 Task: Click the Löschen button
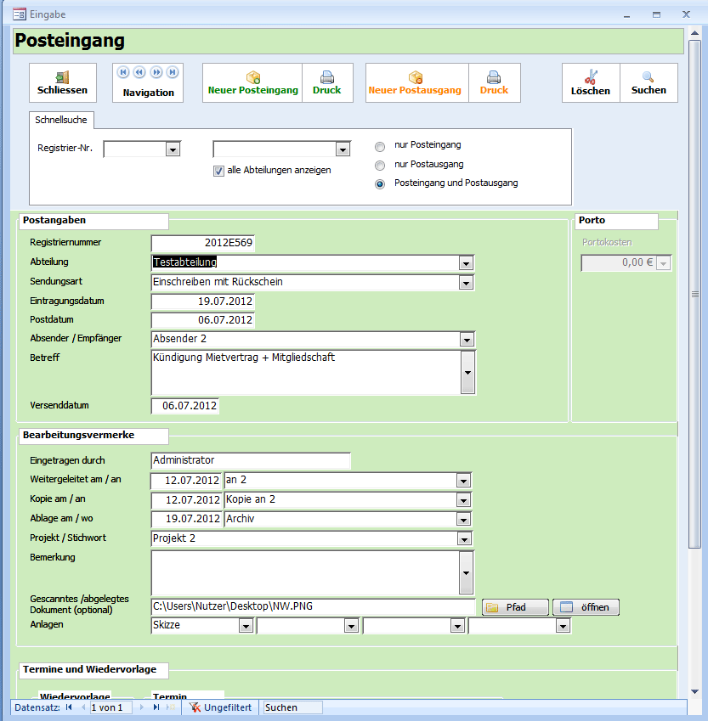[591, 82]
